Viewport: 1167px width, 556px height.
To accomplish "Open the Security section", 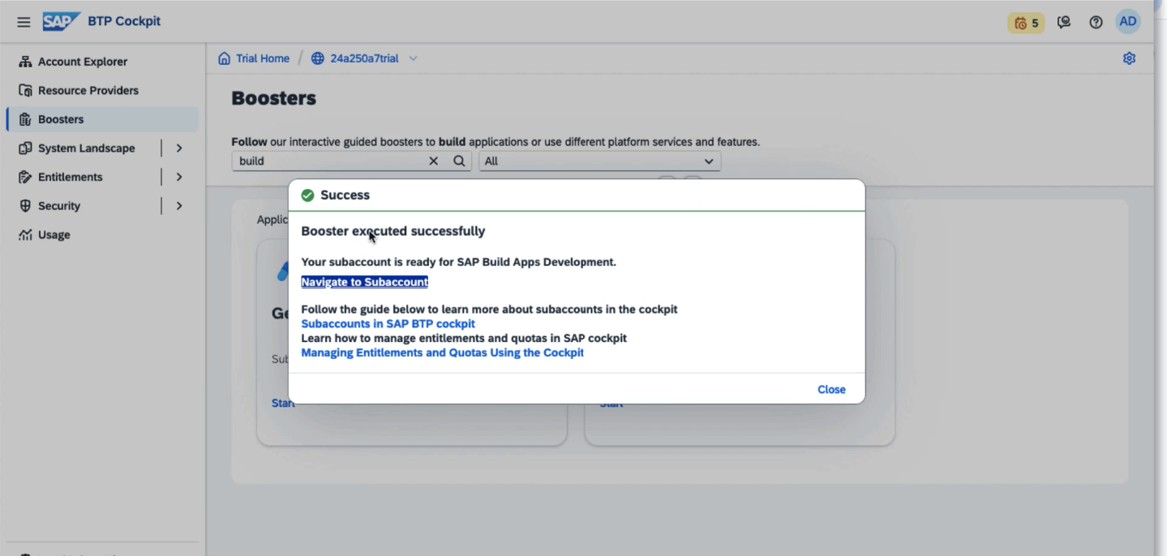I will [59, 206].
